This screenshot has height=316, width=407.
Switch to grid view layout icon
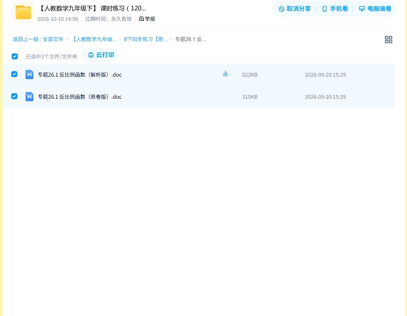(x=388, y=39)
